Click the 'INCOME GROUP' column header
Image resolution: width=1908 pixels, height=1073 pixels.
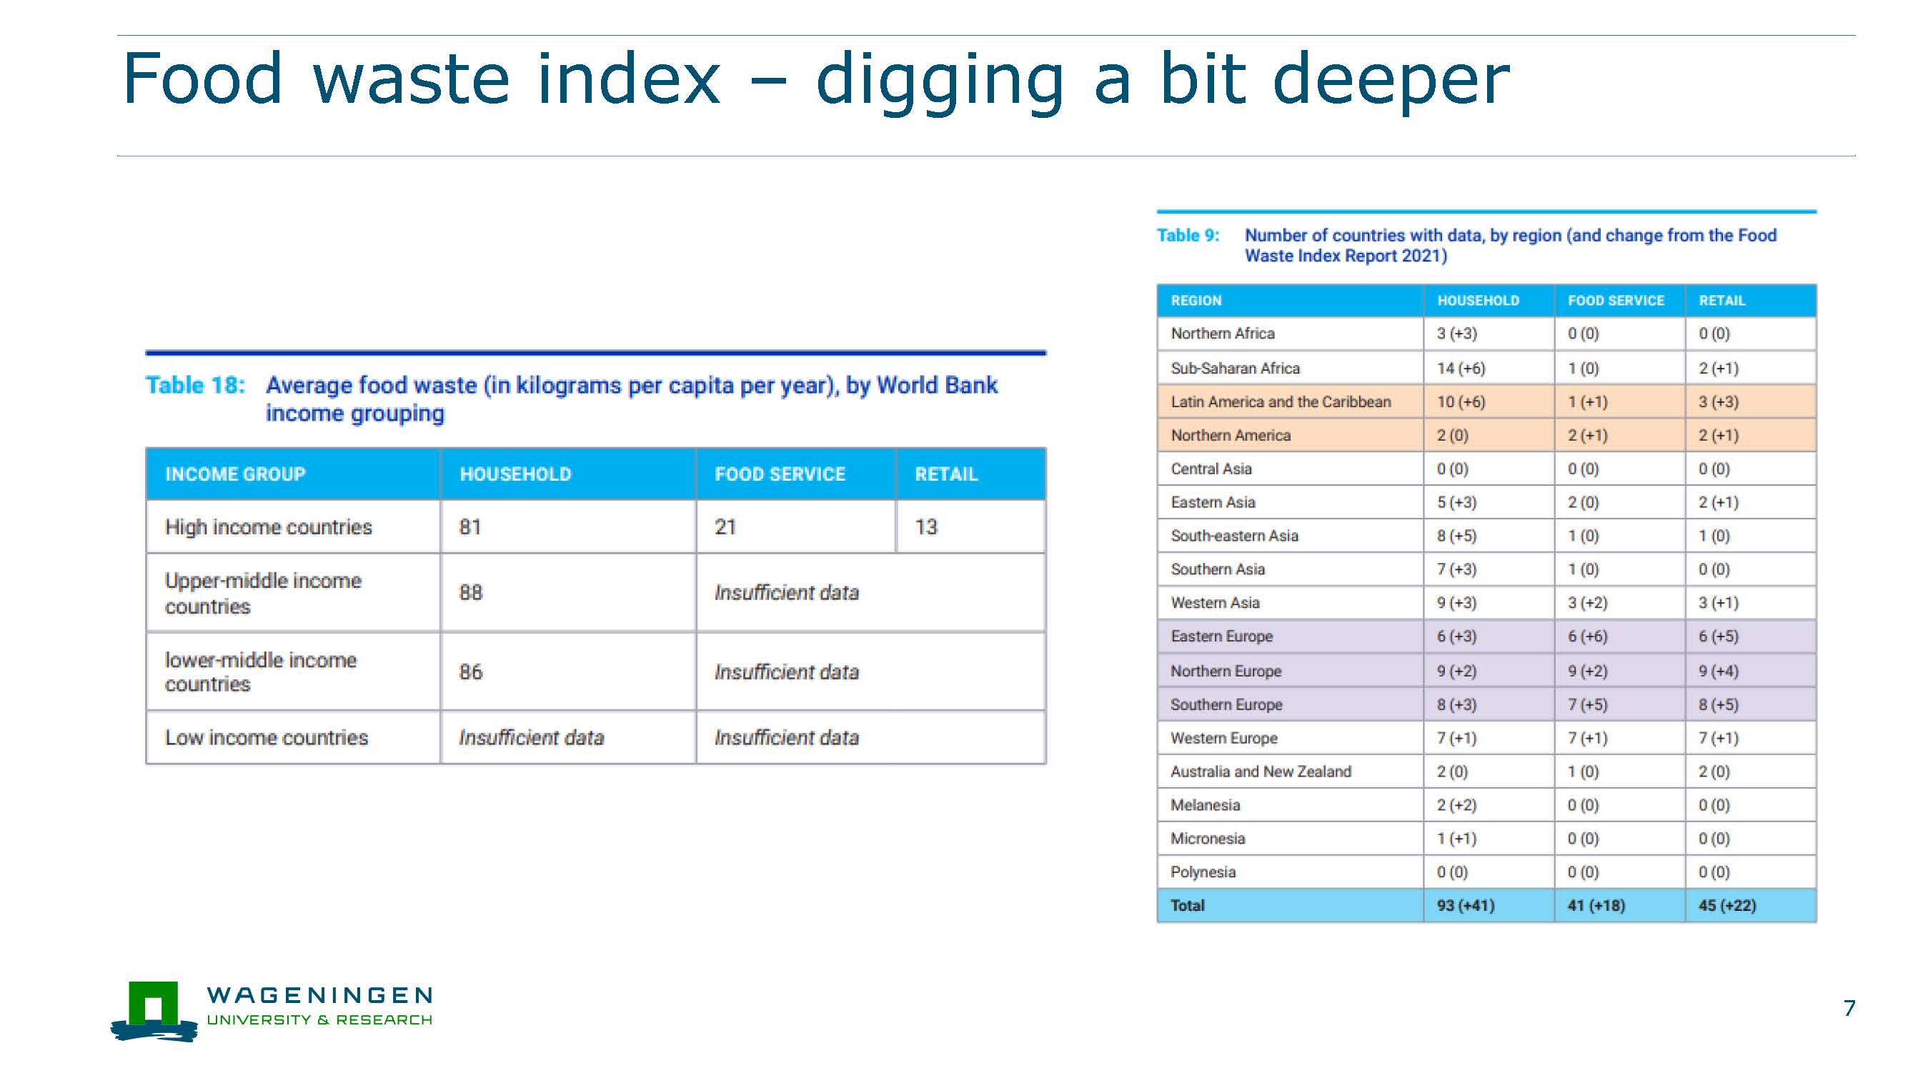(x=235, y=474)
